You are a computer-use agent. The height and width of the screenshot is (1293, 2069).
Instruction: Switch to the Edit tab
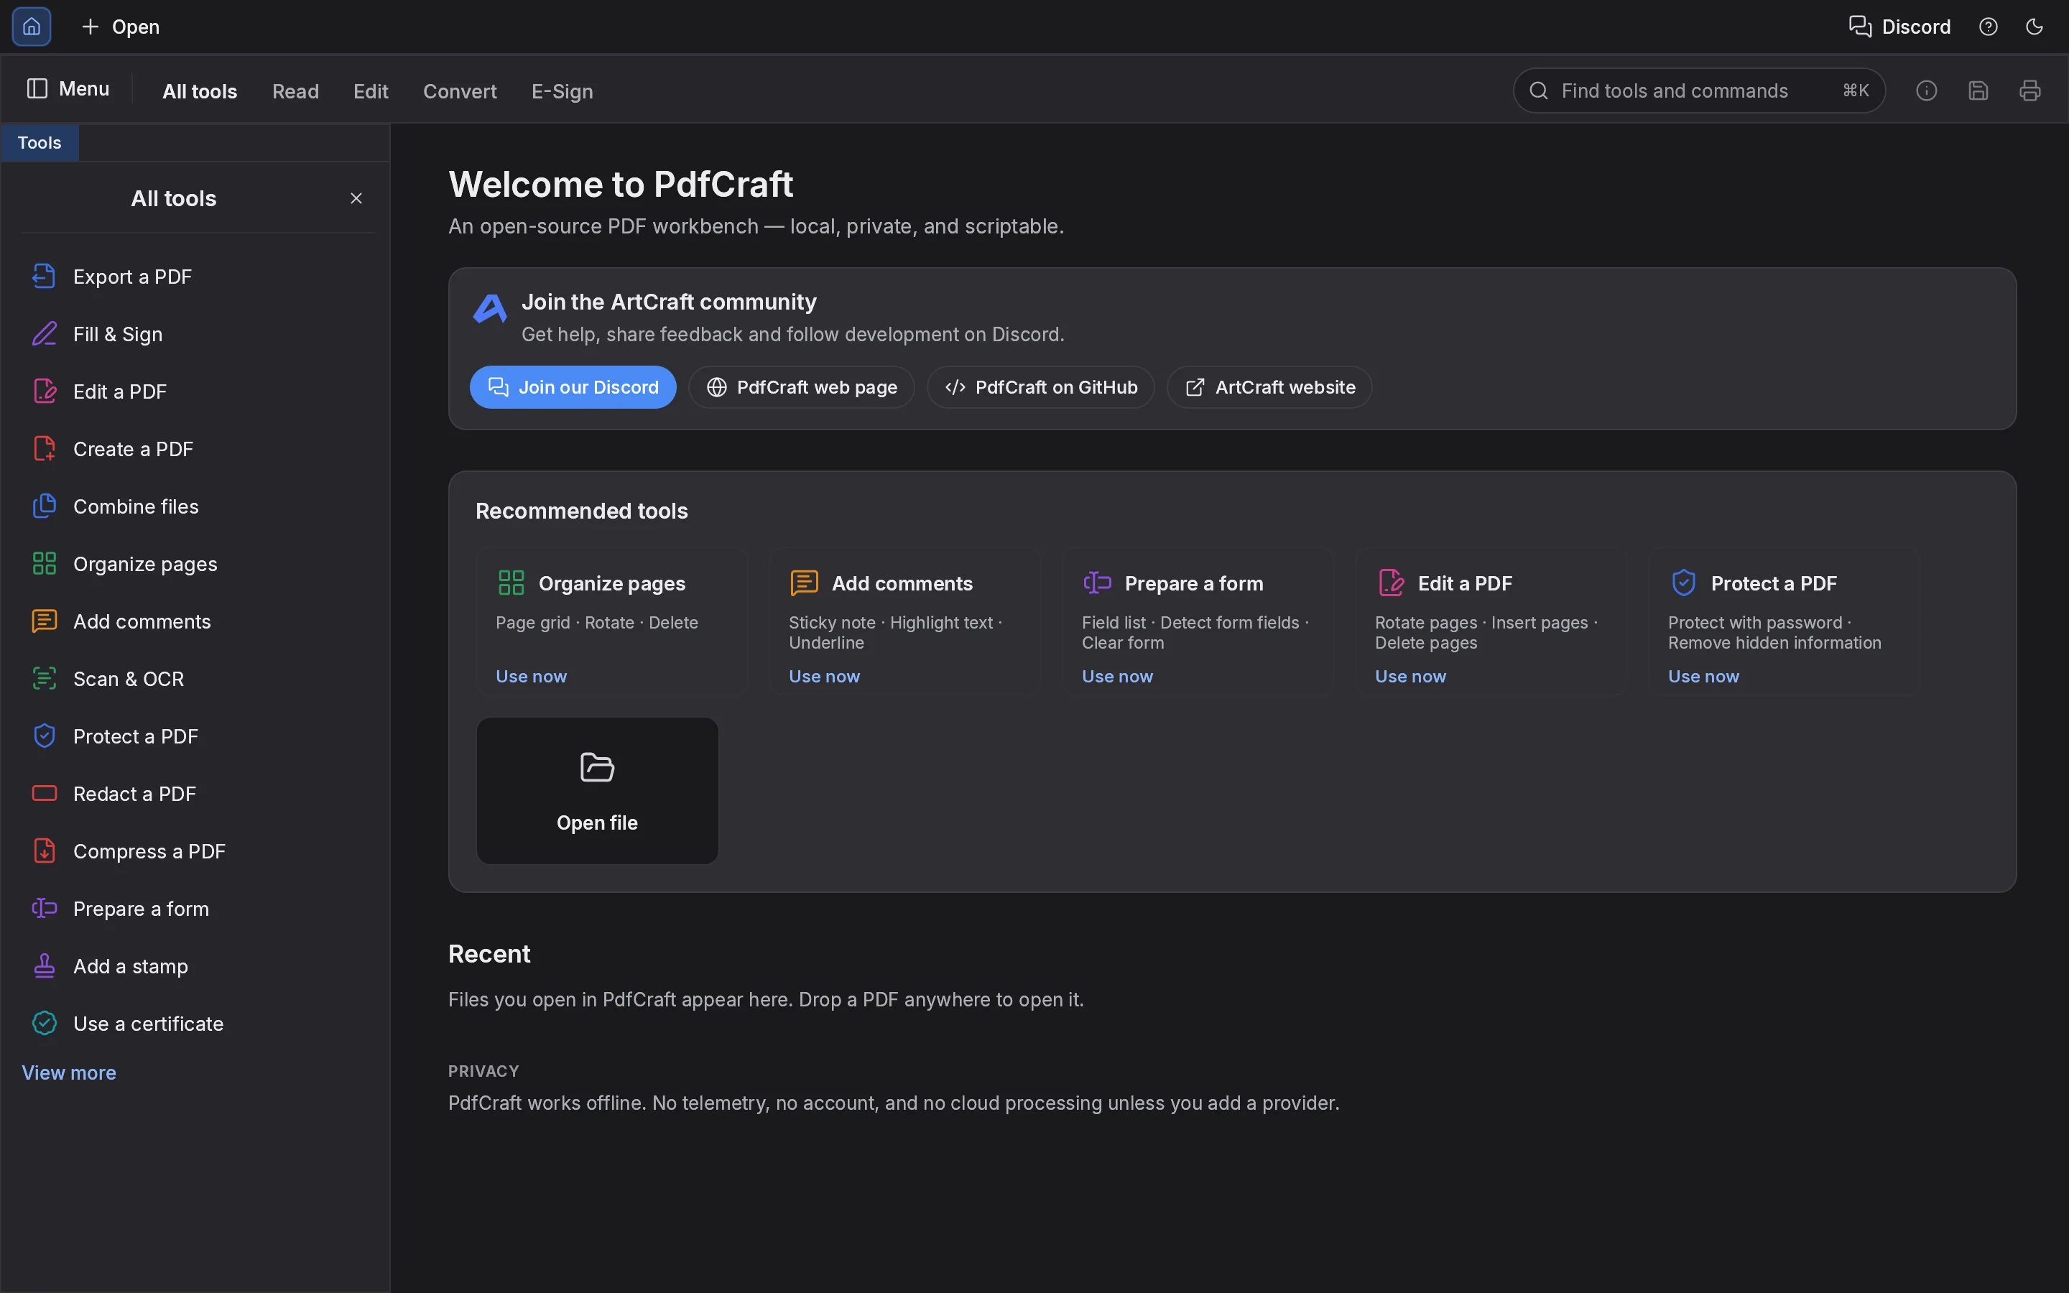click(370, 91)
